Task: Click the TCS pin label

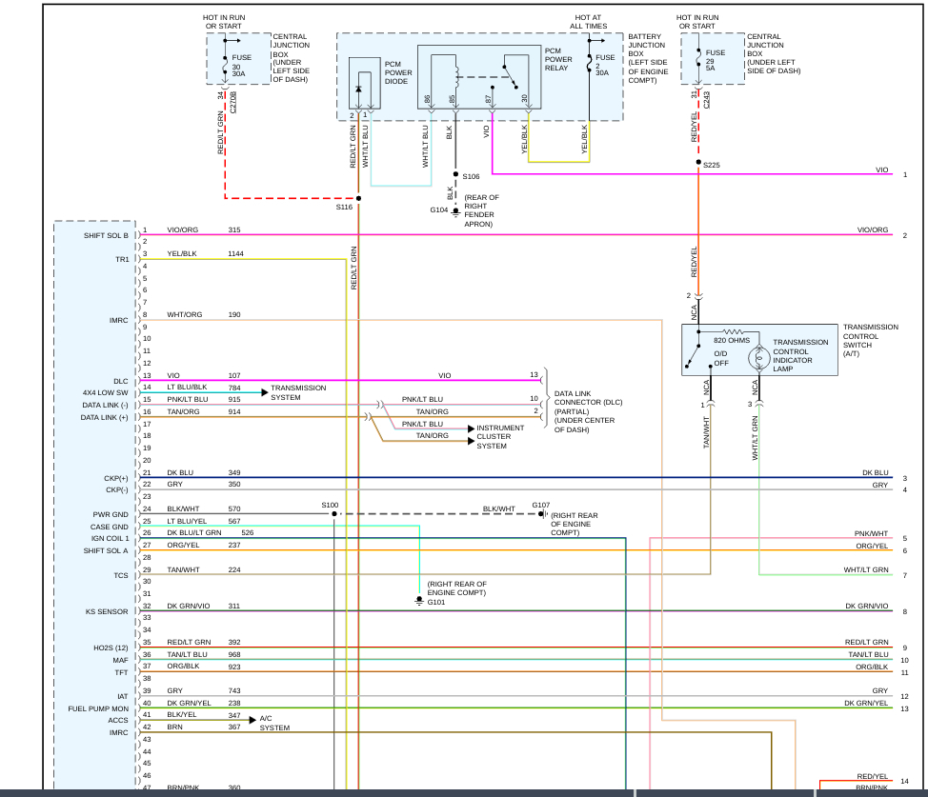Action: coord(121,576)
